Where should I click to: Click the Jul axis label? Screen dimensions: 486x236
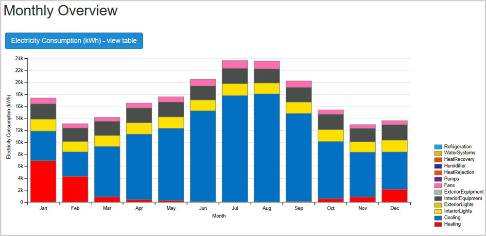[x=235, y=208]
